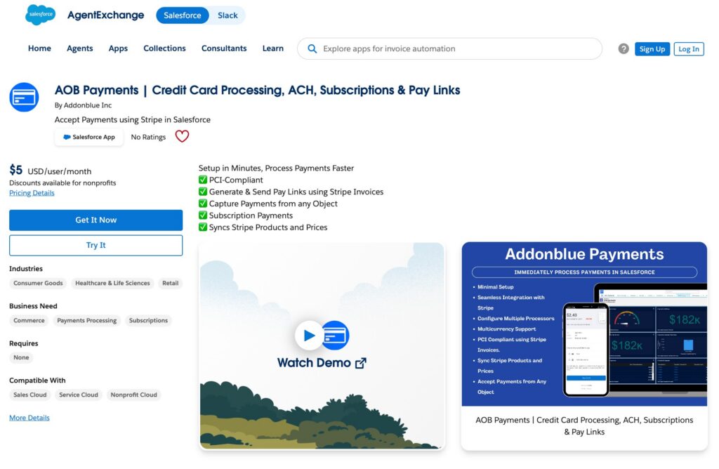Click the Try It button
The width and height of the screenshot is (719, 469).
pos(95,245)
